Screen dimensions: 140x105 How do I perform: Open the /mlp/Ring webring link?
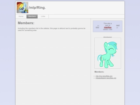(x=108, y=27)
